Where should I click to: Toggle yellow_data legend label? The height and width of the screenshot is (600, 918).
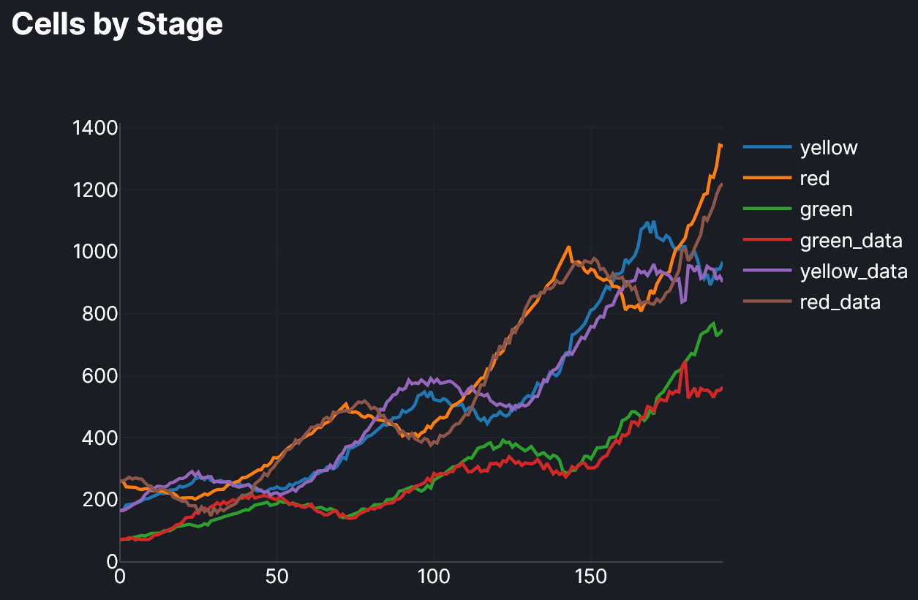pos(853,271)
